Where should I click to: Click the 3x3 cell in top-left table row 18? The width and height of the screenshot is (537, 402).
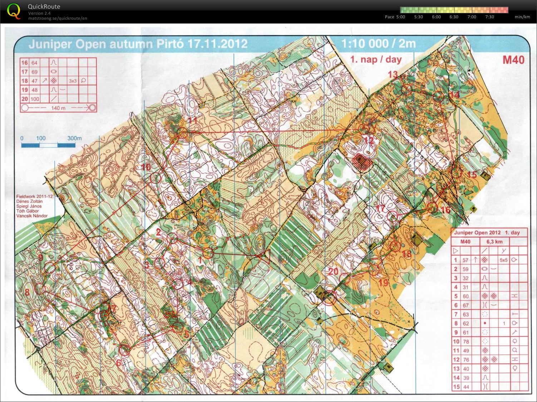tap(73, 81)
